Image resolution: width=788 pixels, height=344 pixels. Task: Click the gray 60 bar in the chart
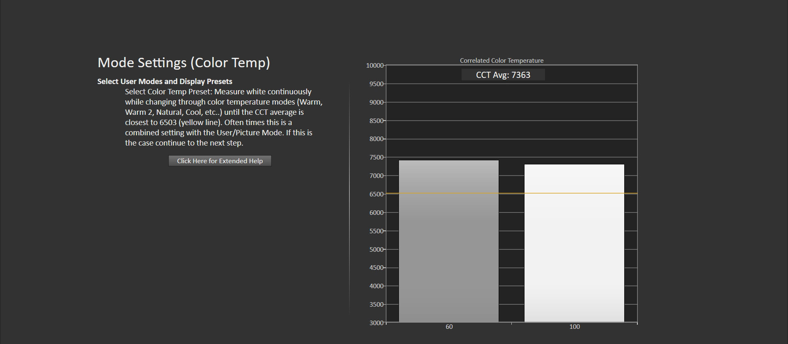(x=449, y=241)
